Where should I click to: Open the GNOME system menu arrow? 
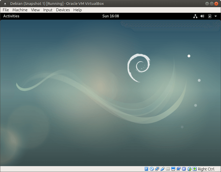point(216,16)
